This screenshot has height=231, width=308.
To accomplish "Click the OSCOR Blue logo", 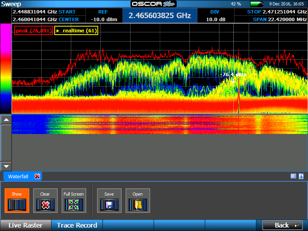I will [x=153, y=4].
